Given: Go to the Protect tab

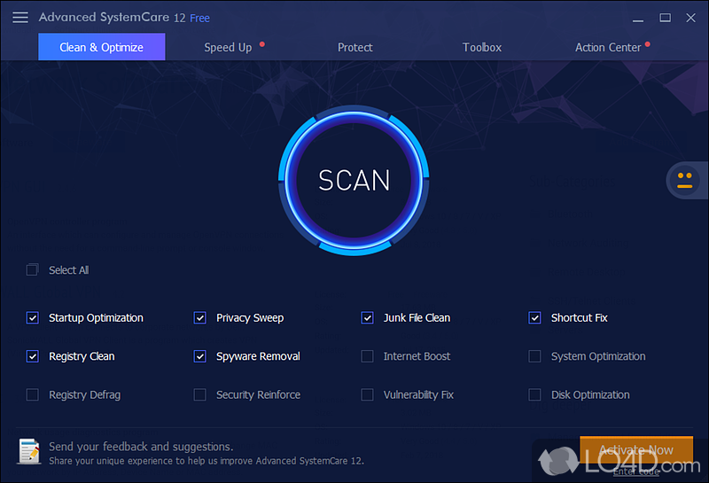Looking at the screenshot, I should 355,47.
